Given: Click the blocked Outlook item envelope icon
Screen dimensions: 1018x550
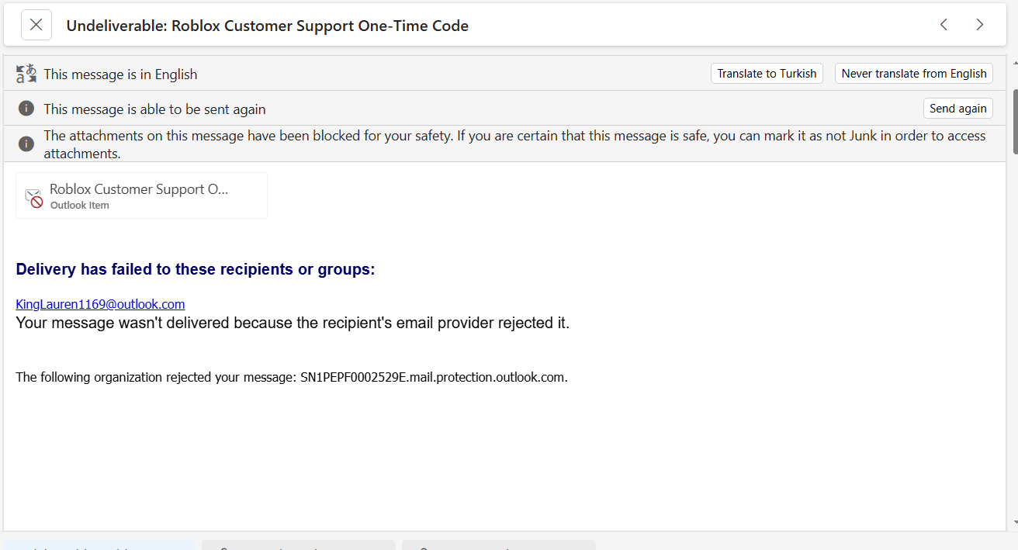Looking at the screenshot, I should tap(33, 199).
